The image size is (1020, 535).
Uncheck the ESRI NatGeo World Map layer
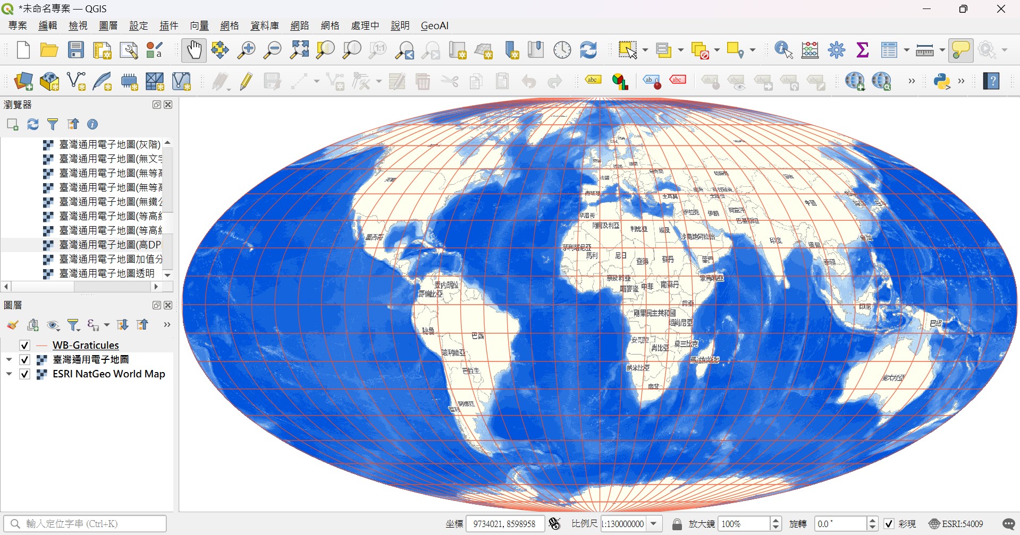(24, 374)
